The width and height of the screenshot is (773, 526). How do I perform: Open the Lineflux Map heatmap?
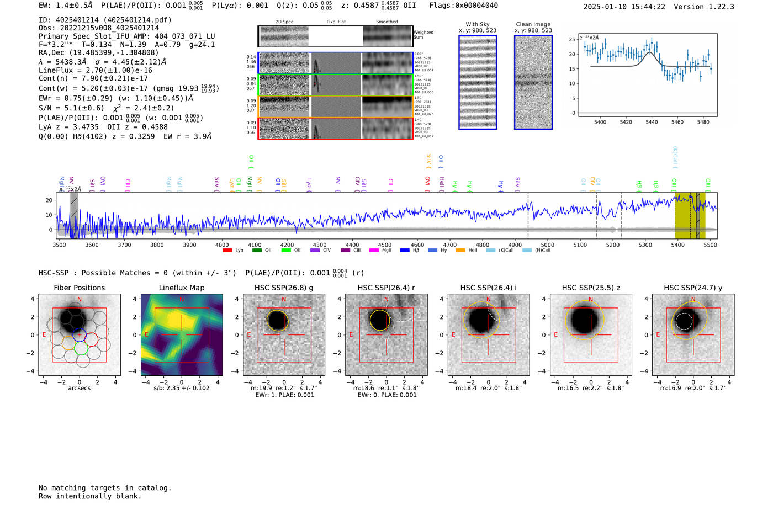182,335
